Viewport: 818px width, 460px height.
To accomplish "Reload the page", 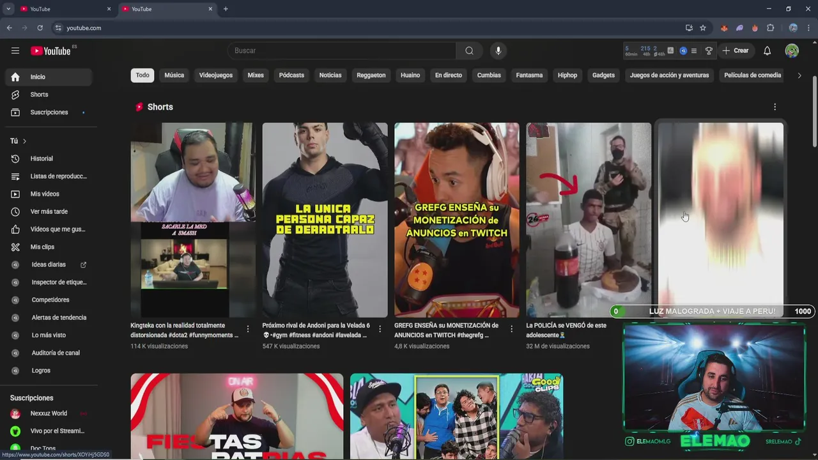I will [x=40, y=28].
